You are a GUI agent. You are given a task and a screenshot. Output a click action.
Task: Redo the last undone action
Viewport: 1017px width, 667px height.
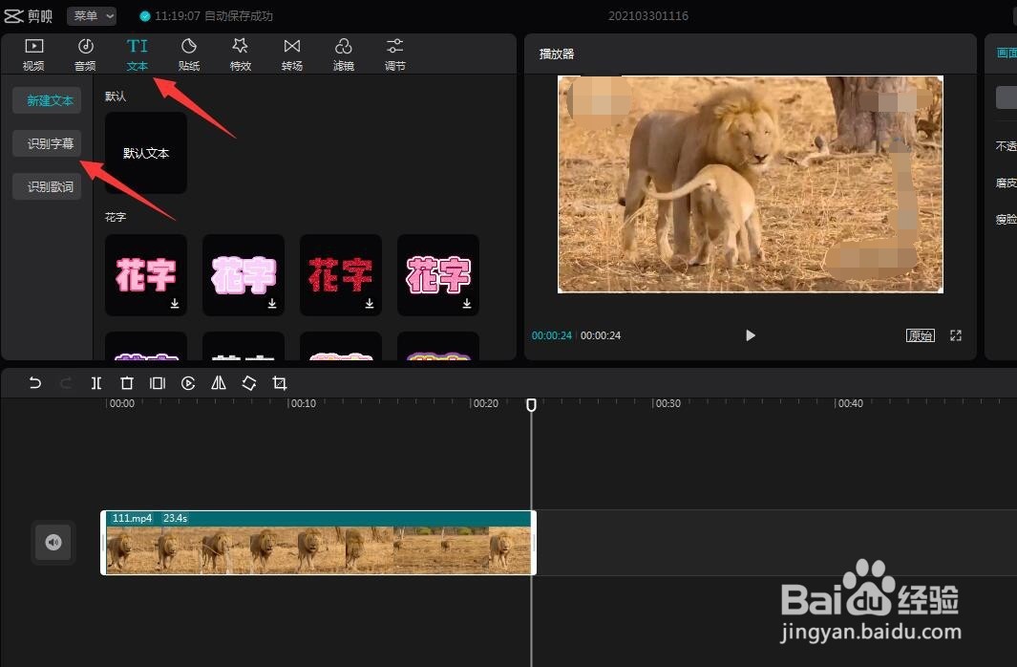coord(66,383)
